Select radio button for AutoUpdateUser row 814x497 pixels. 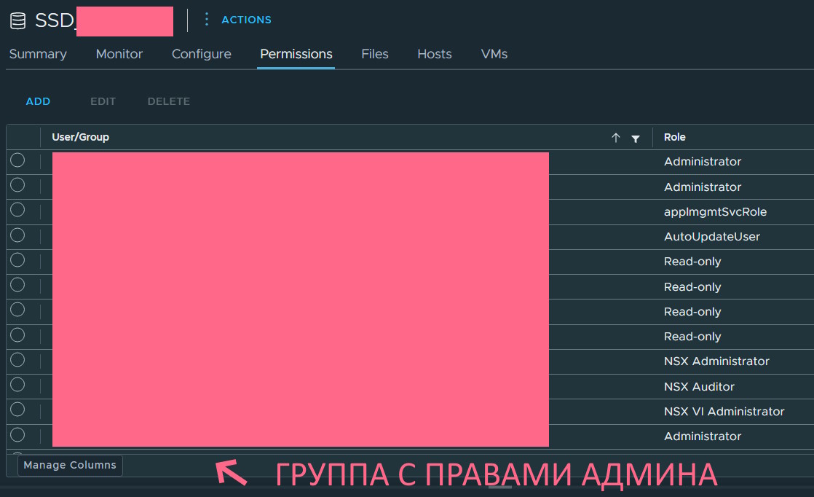coord(17,235)
